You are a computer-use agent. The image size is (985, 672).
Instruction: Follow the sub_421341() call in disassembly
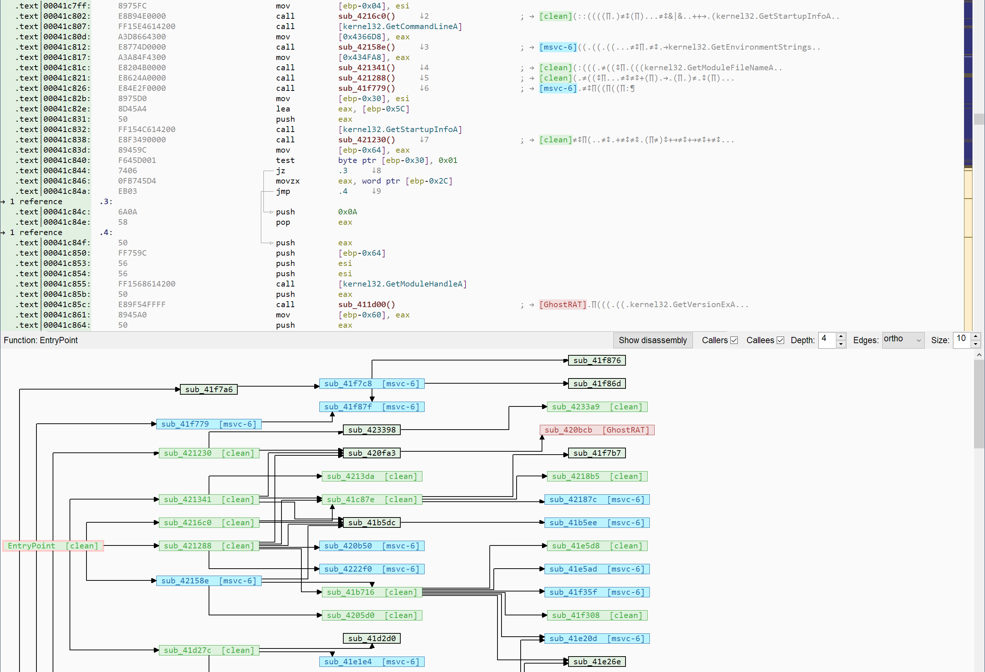[x=366, y=68]
